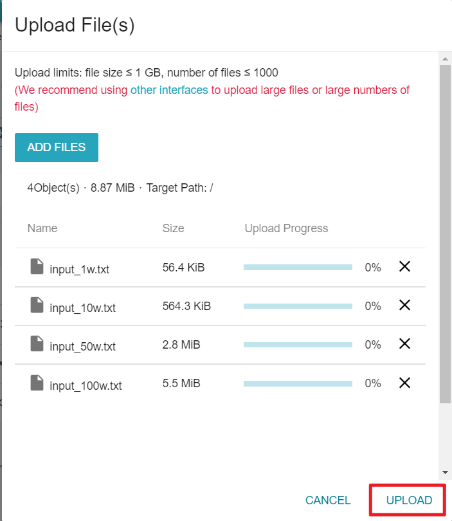Remove input_1w.txt with its X icon
The width and height of the screenshot is (452, 521).
pos(404,266)
